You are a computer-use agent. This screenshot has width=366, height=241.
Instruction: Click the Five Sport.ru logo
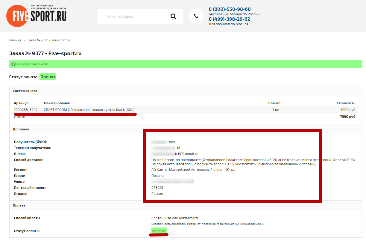point(37,16)
